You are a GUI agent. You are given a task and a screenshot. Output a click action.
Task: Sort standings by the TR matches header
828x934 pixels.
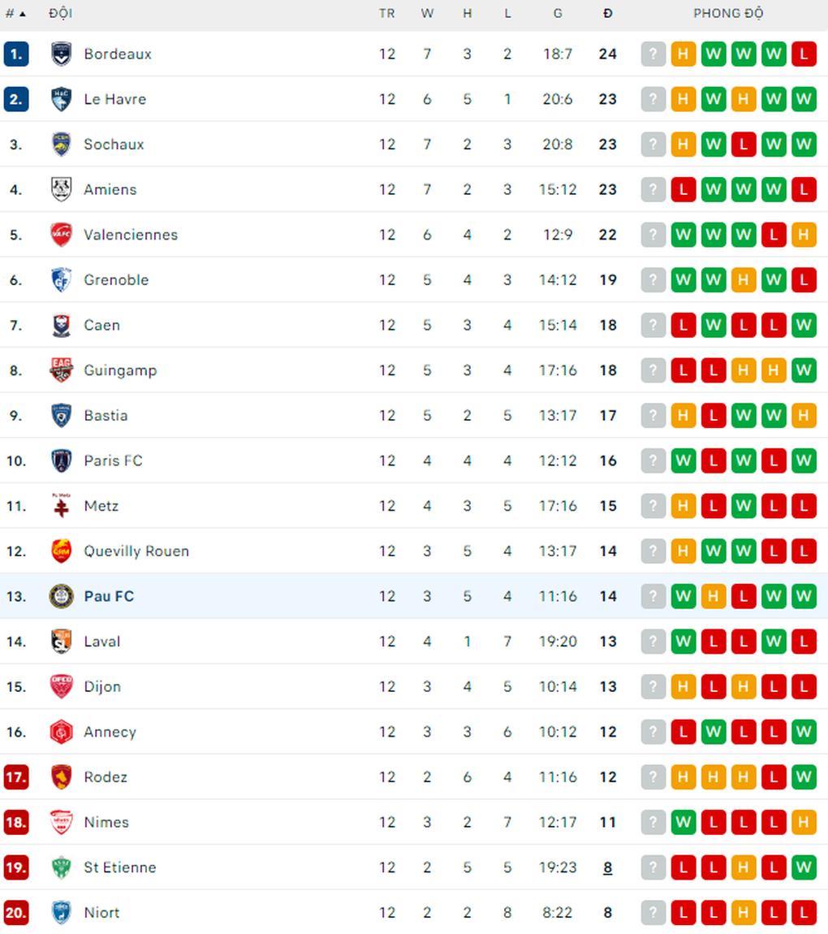click(387, 14)
